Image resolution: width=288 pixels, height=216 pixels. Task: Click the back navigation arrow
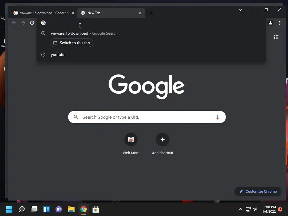[14, 23]
